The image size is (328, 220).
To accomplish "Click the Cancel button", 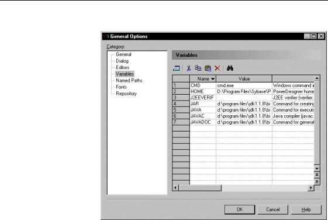I will point(273,209).
